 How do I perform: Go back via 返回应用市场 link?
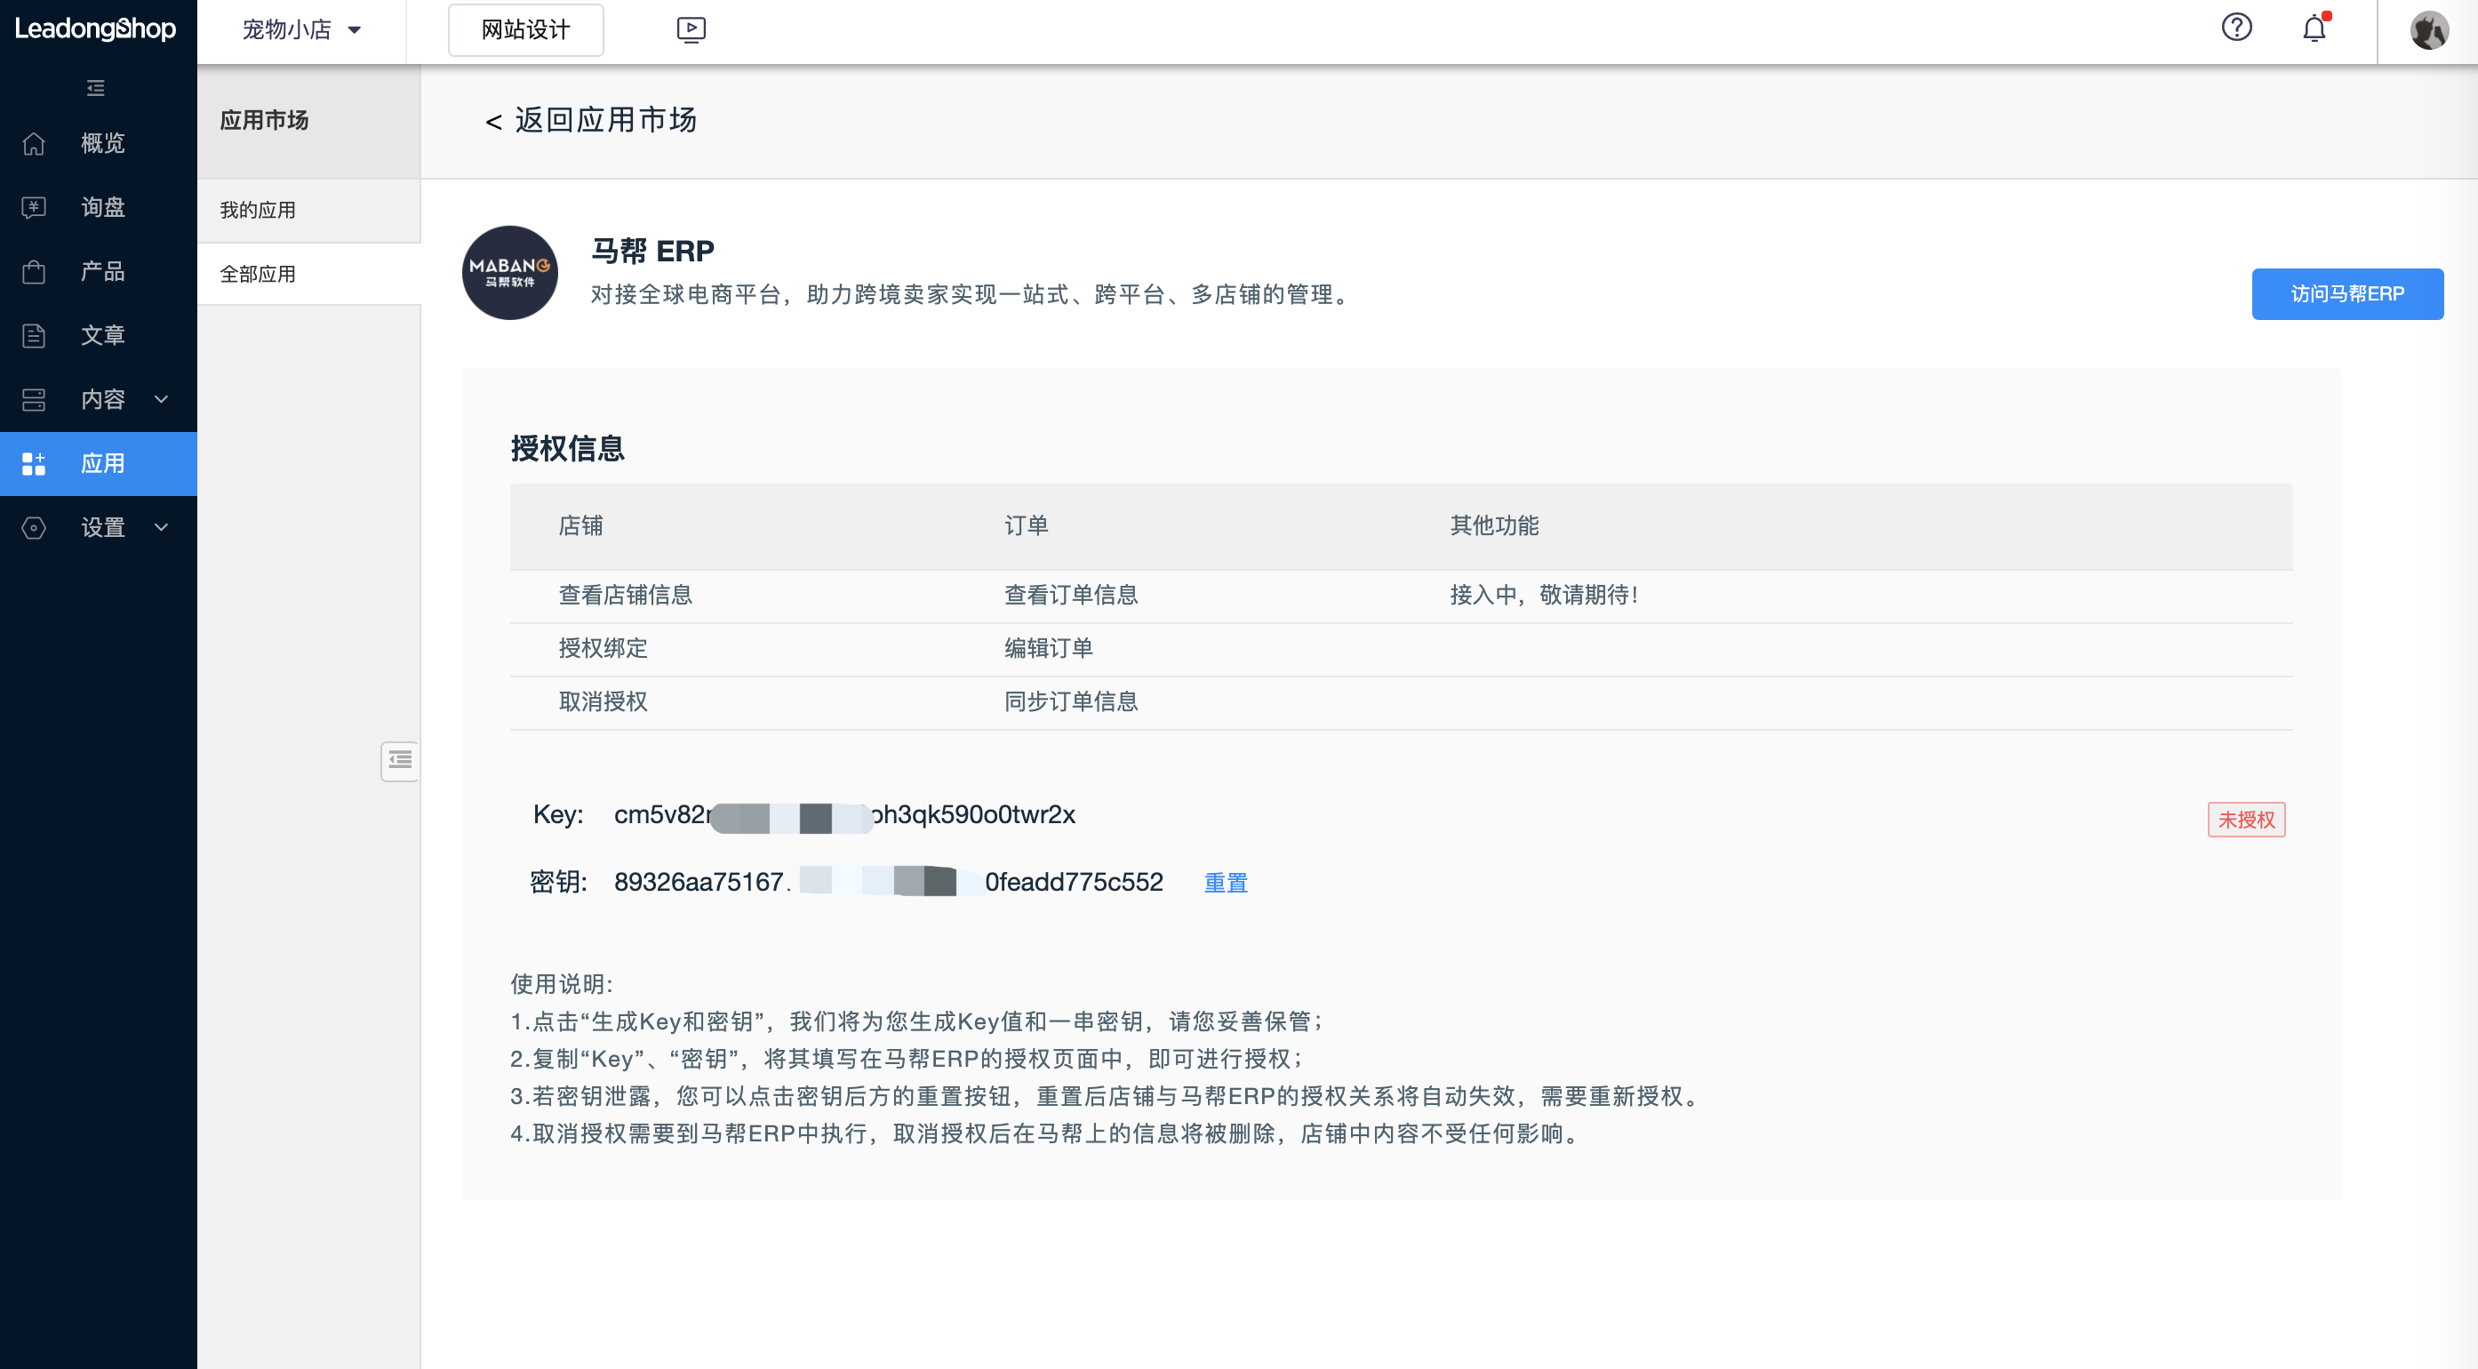pos(591,119)
